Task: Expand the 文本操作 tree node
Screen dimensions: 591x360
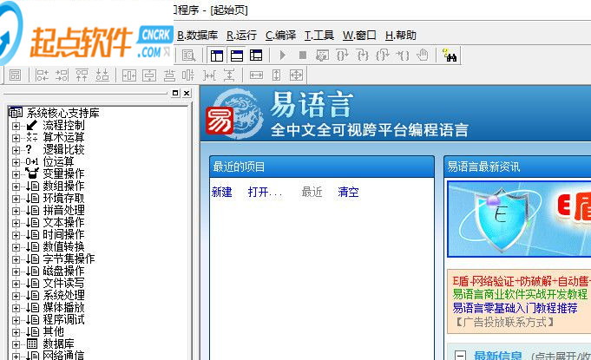Action: pyautogui.click(x=16, y=223)
